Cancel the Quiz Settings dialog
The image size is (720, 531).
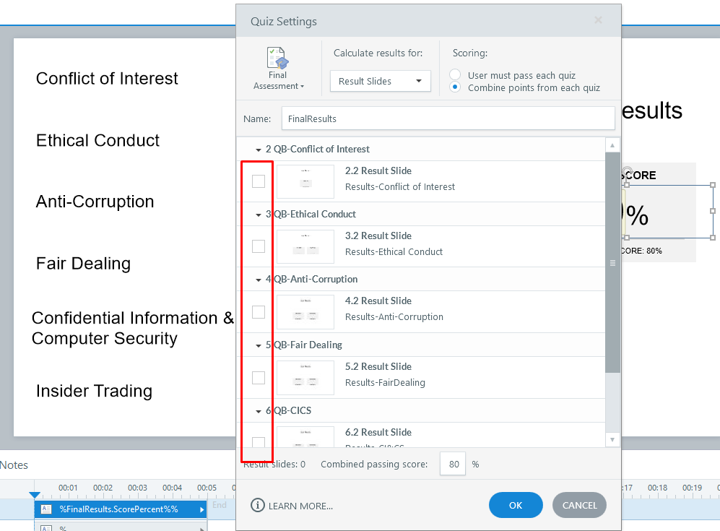pyautogui.click(x=579, y=505)
